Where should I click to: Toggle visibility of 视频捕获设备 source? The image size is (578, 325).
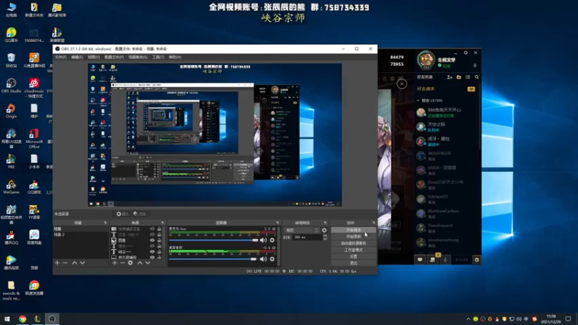point(152,229)
